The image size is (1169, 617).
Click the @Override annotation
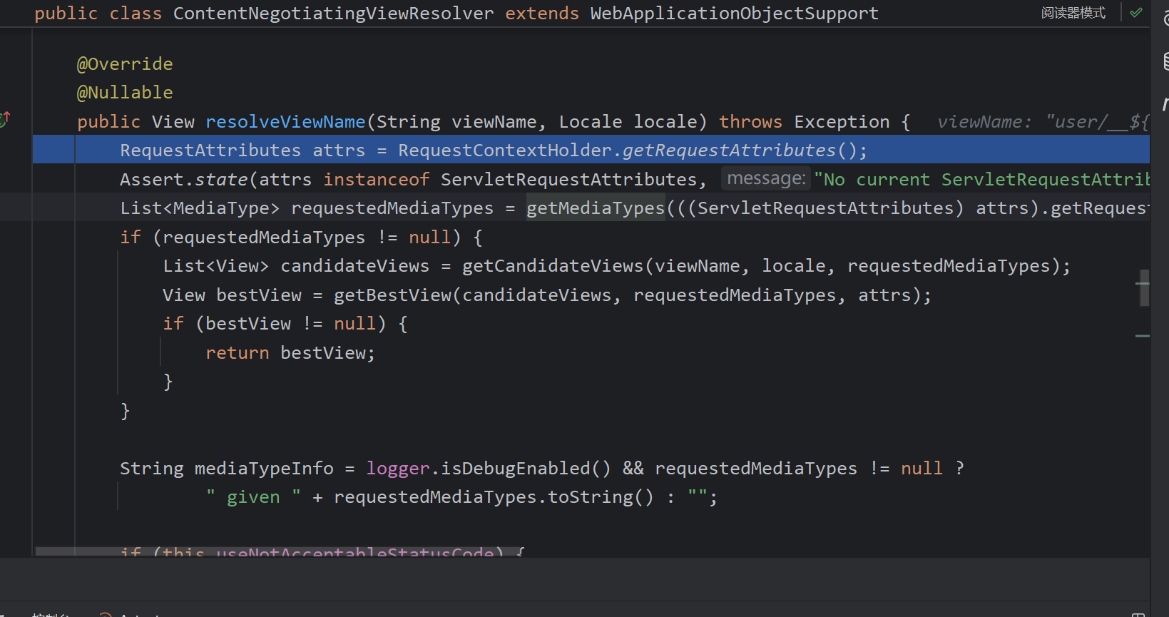[125, 64]
